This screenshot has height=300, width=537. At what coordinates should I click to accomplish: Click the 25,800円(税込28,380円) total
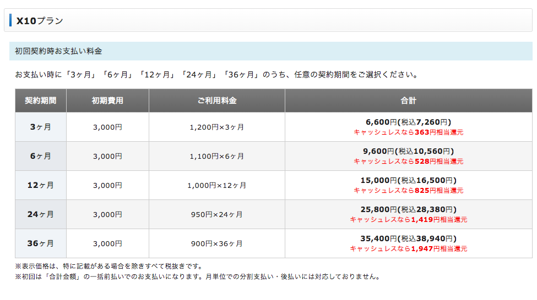(x=409, y=209)
